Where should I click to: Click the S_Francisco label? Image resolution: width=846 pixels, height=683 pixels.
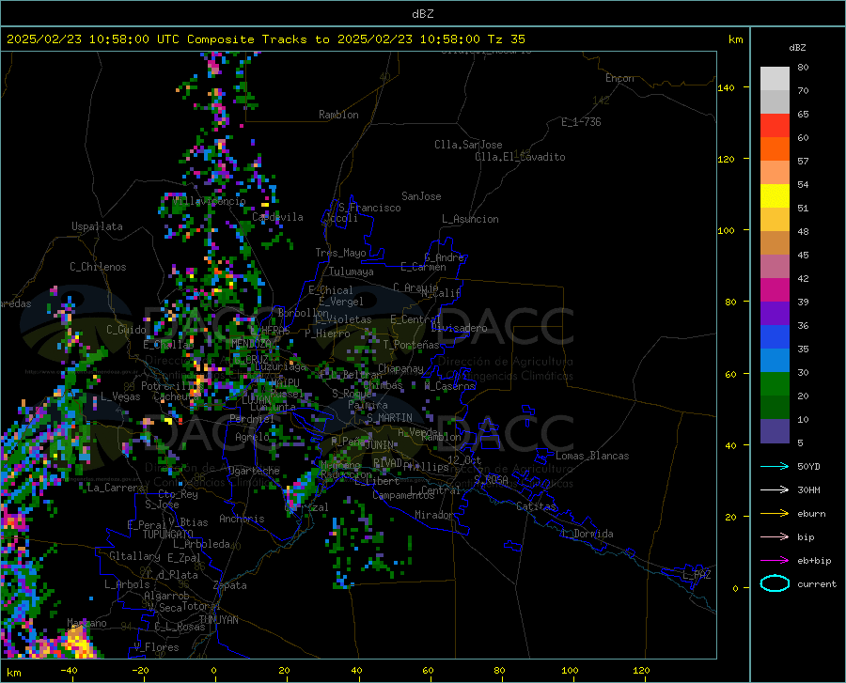tap(369, 208)
